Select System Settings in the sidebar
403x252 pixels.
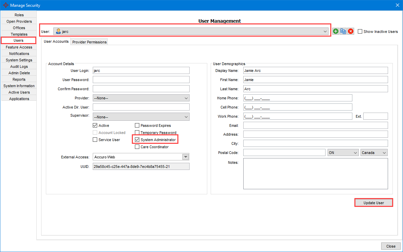click(x=19, y=60)
